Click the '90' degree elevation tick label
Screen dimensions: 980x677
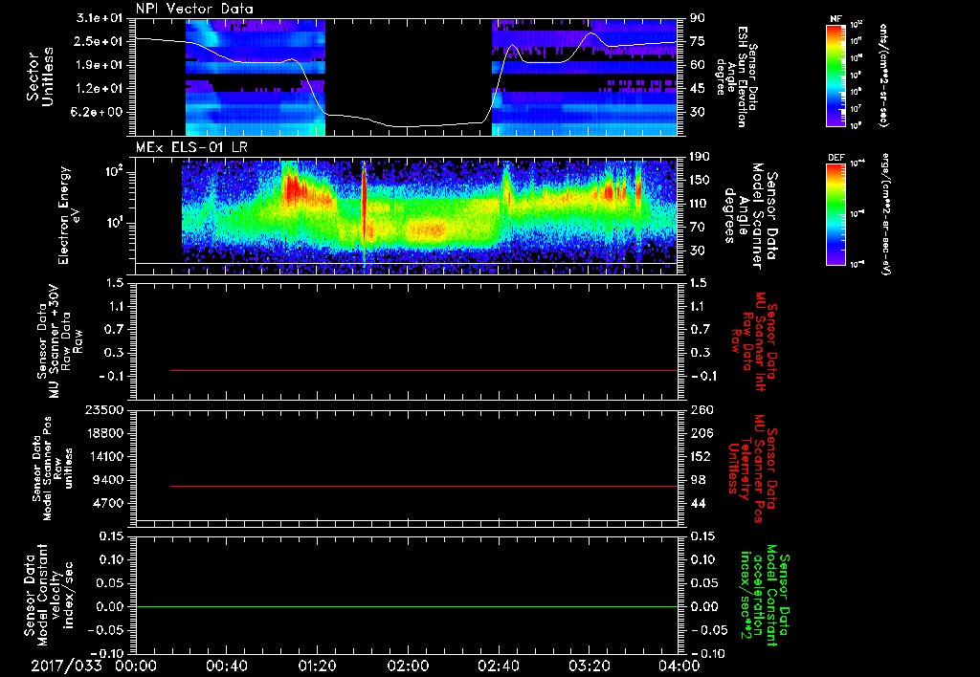[698, 18]
